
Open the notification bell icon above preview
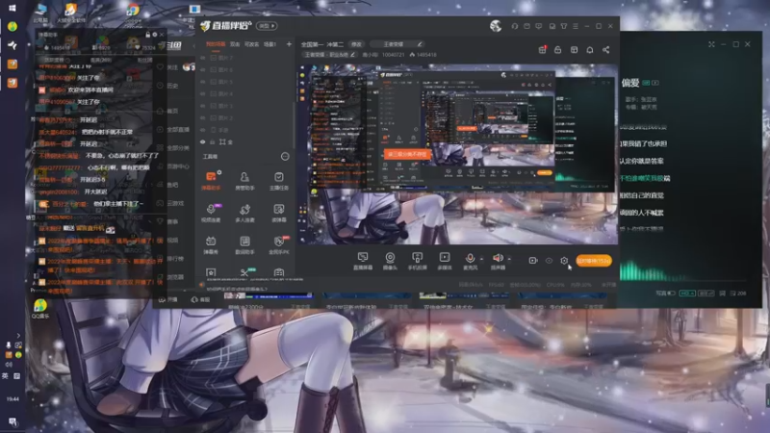pyautogui.click(x=590, y=50)
